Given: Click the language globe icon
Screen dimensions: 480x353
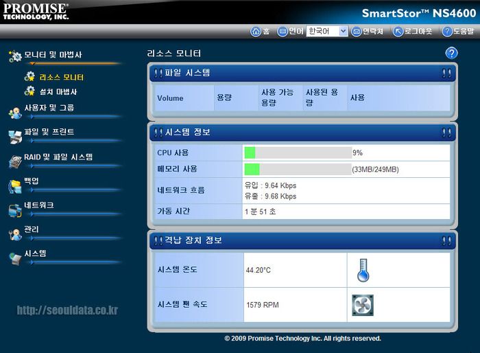Looking at the screenshot, I should pyautogui.click(x=282, y=32).
